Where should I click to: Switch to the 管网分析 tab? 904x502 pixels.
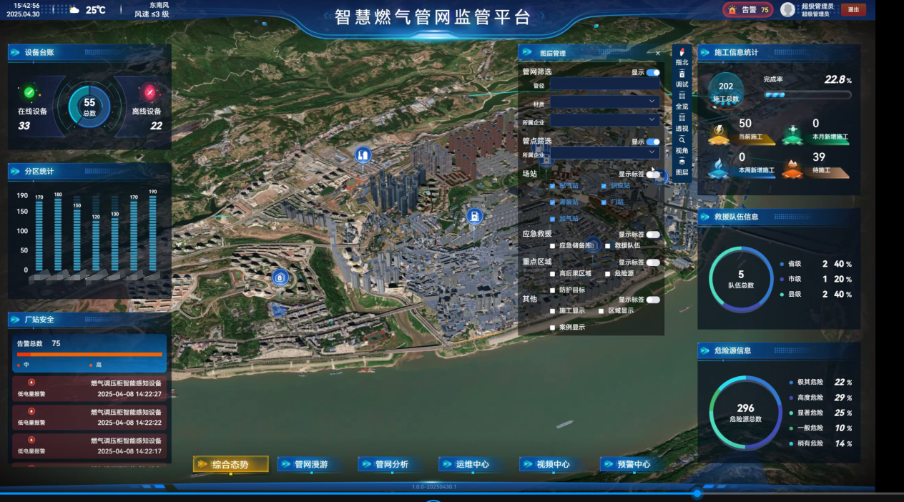(x=391, y=465)
